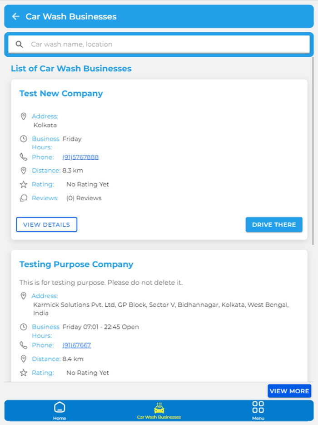Call the (91)5767888 phone link
The width and height of the screenshot is (318, 425).
(80, 157)
